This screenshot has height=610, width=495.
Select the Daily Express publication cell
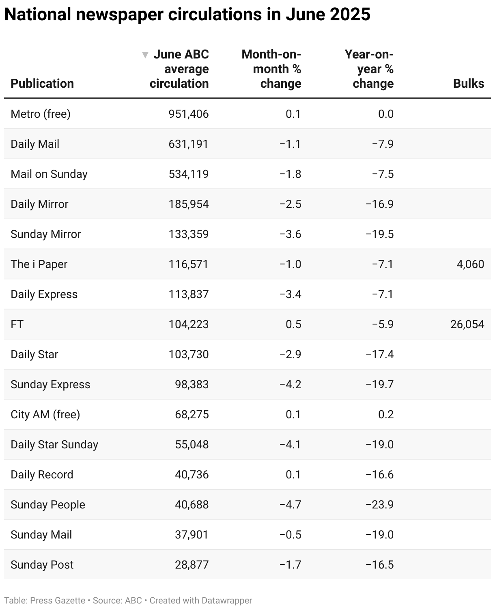44,294
